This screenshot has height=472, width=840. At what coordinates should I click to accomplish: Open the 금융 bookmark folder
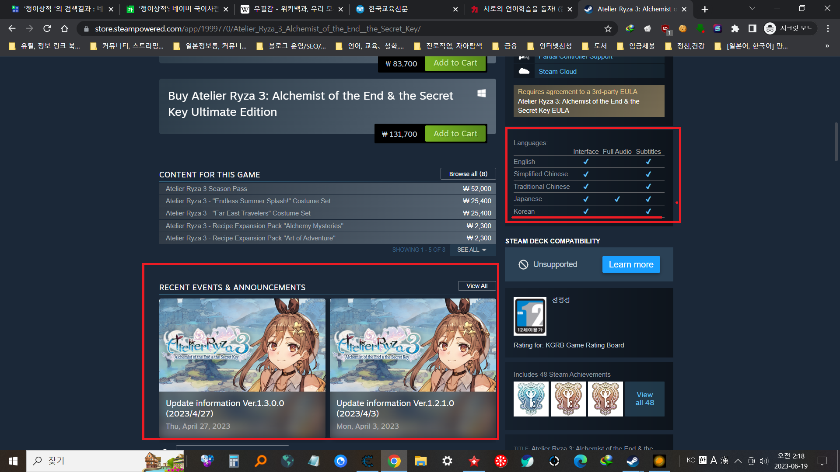tap(505, 46)
